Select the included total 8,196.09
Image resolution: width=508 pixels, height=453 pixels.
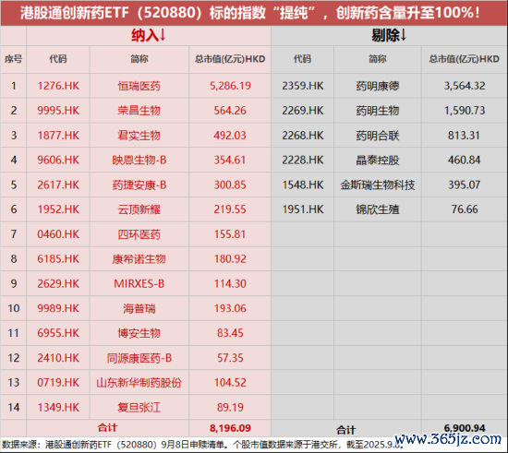coord(230,428)
